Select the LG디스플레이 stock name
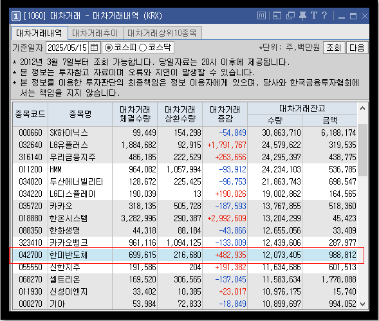The height and width of the screenshot is (321, 379). [x=72, y=194]
